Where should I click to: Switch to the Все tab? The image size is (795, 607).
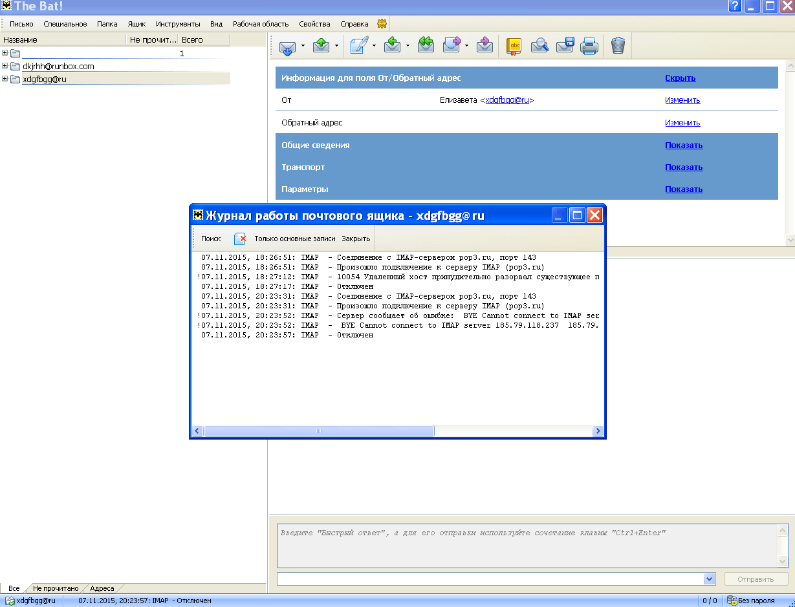tap(14, 588)
